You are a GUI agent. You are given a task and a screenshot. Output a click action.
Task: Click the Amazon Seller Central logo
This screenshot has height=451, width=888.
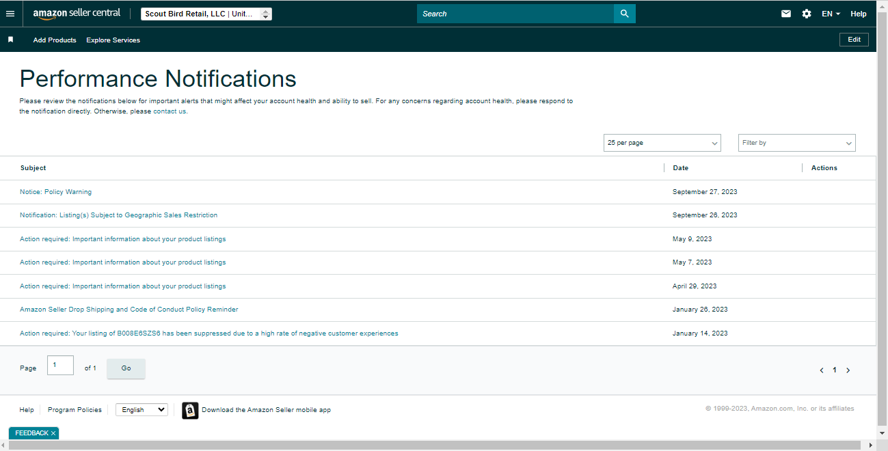77,14
